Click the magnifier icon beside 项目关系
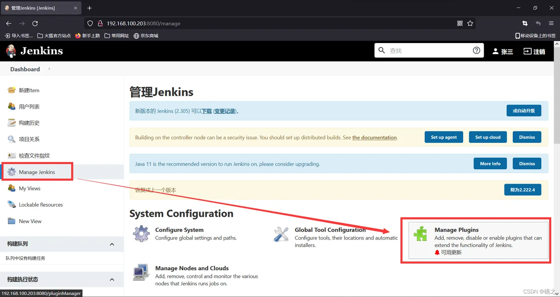 tap(12, 139)
